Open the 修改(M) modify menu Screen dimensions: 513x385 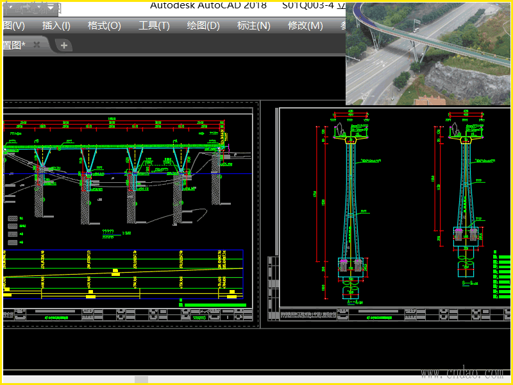[305, 26]
